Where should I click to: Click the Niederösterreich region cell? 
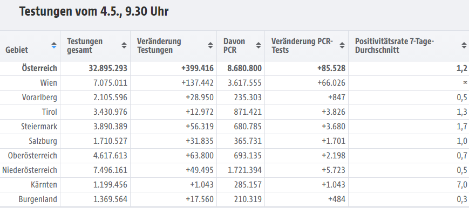tap(30, 170)
